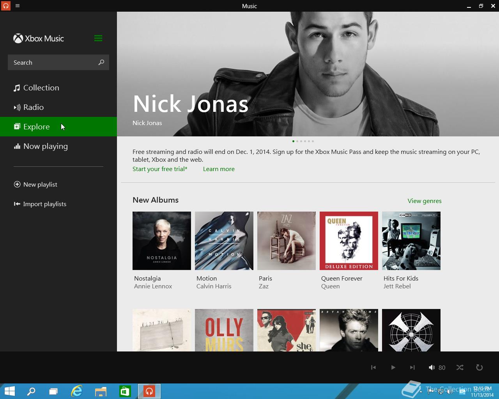Open taskbar Search
This screenshot has height=399, width=499.
pyautogui.click(x=31, y=391)
